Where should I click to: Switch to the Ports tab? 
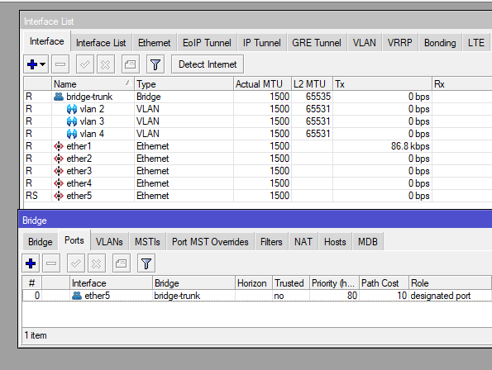click(74, 240)
